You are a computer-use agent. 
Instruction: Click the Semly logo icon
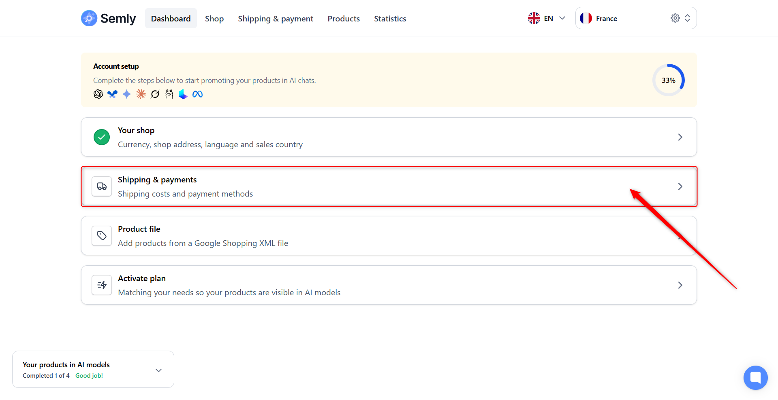coord(89,18)
